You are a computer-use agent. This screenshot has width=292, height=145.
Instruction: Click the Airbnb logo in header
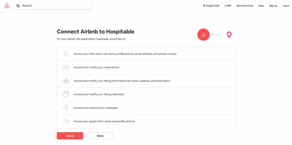[x=7, y=6]
